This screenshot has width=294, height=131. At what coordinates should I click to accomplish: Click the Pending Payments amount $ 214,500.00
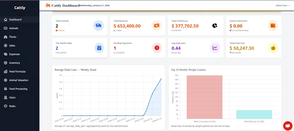point(119,53)
